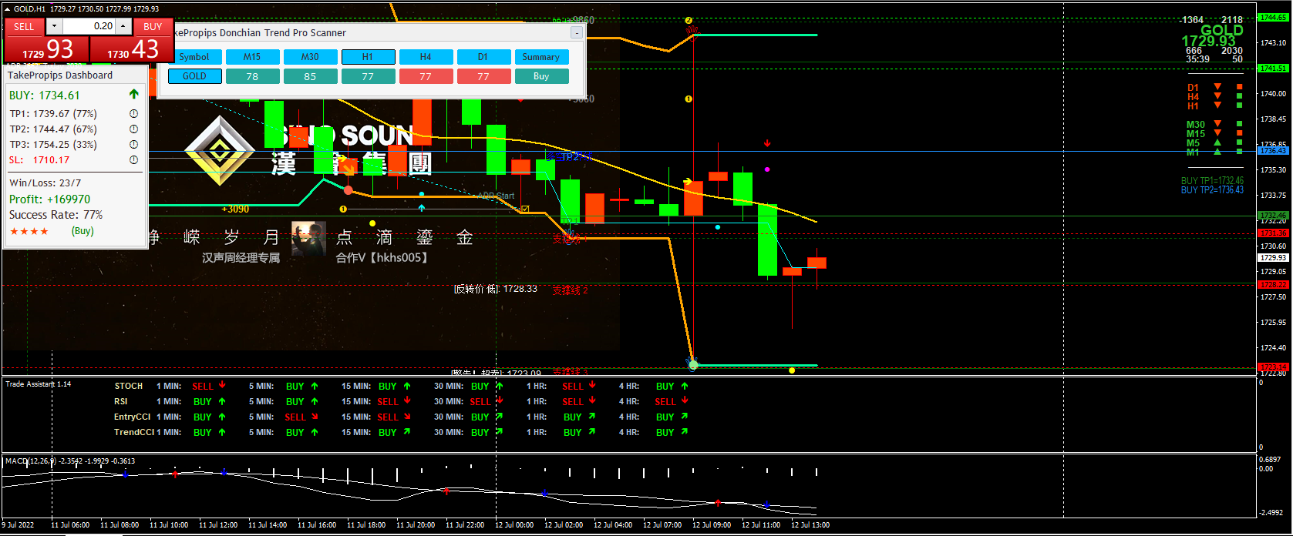Screen dimensions: 1293x536
Task: Click the M5 up-triangle trend icon
Action: pyautogui.click(x=1217, y=142)
